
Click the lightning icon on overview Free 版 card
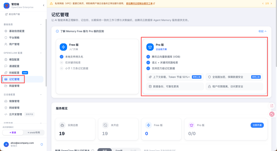click(149, 125)
